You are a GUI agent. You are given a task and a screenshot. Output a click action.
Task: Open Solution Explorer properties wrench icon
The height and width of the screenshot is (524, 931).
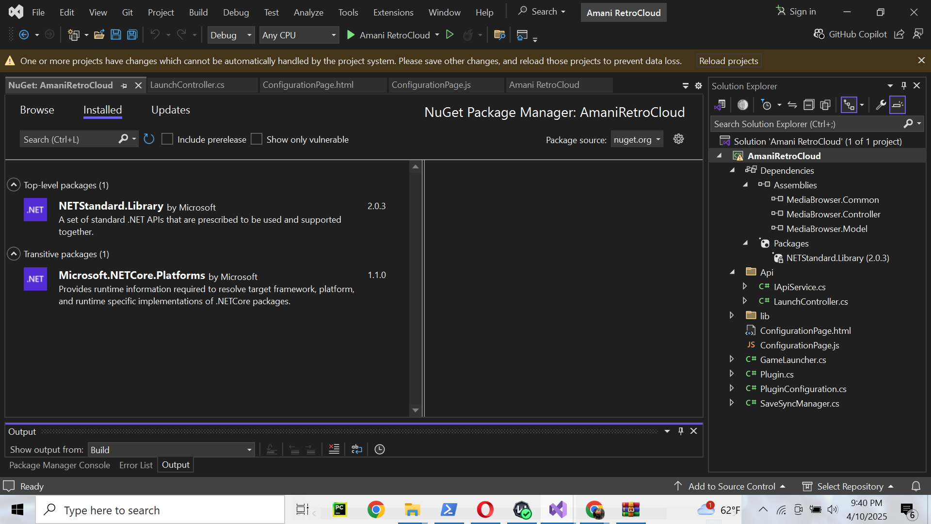[882, 104]
